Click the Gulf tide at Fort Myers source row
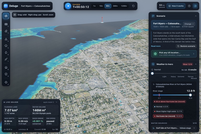The height and width of the screenshot is (134, 201). (174, 128)
